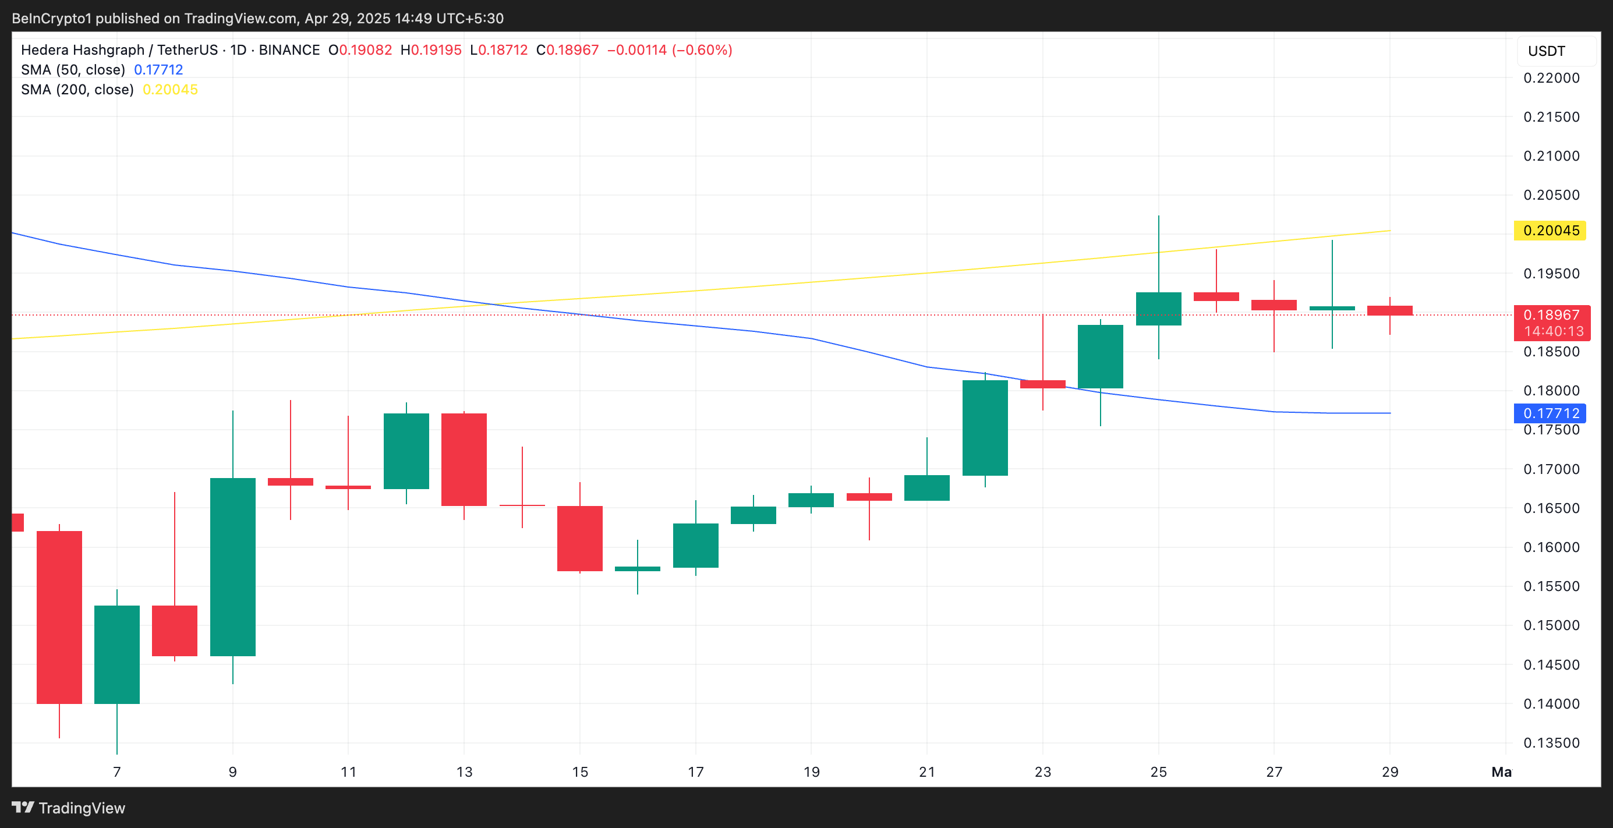Viewport: 1613px width, 828px height.
Task: Click the 1D interval in chart title
Action: 238,50
